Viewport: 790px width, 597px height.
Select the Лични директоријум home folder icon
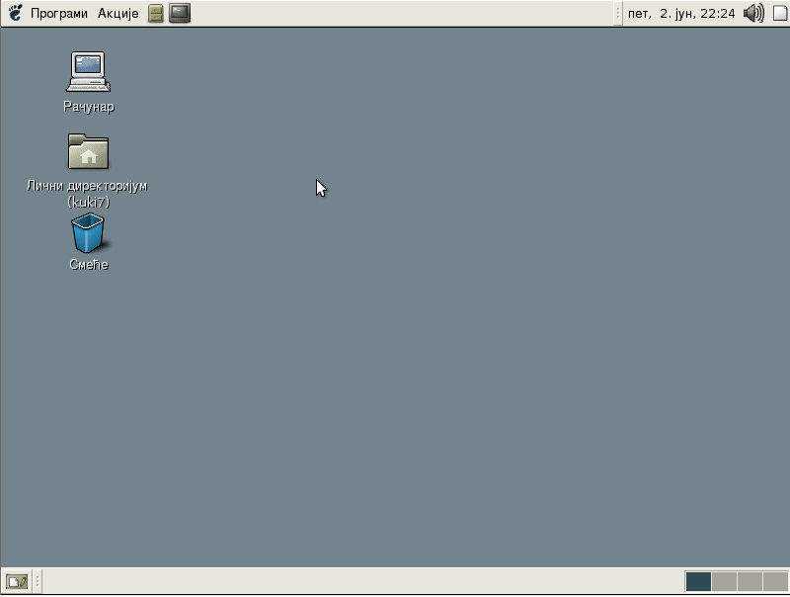pyautogui.click(x=88, y=151)
